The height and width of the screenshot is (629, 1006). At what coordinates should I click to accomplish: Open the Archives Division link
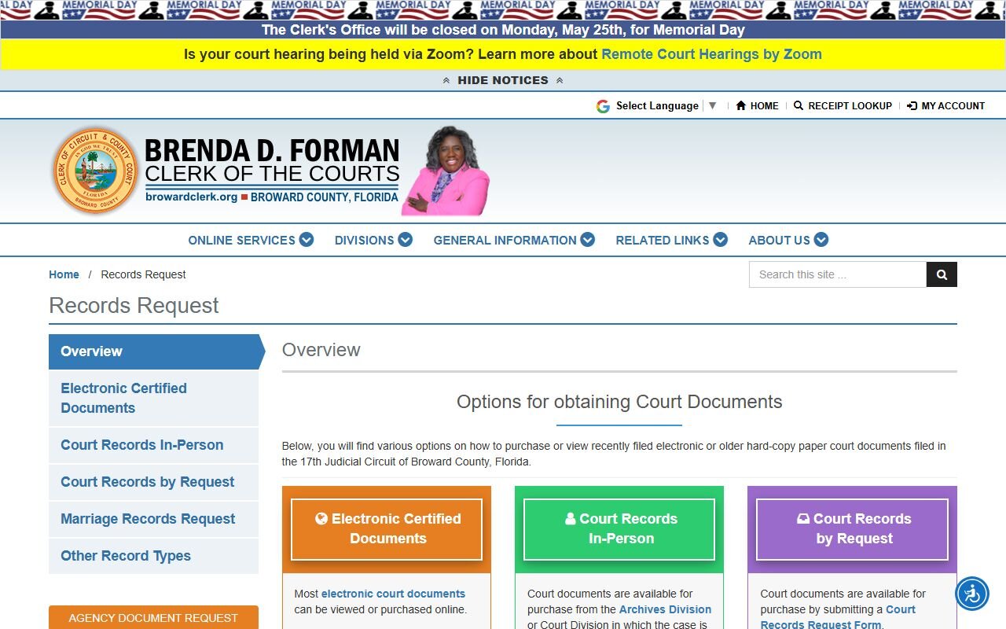pos(665,609)
